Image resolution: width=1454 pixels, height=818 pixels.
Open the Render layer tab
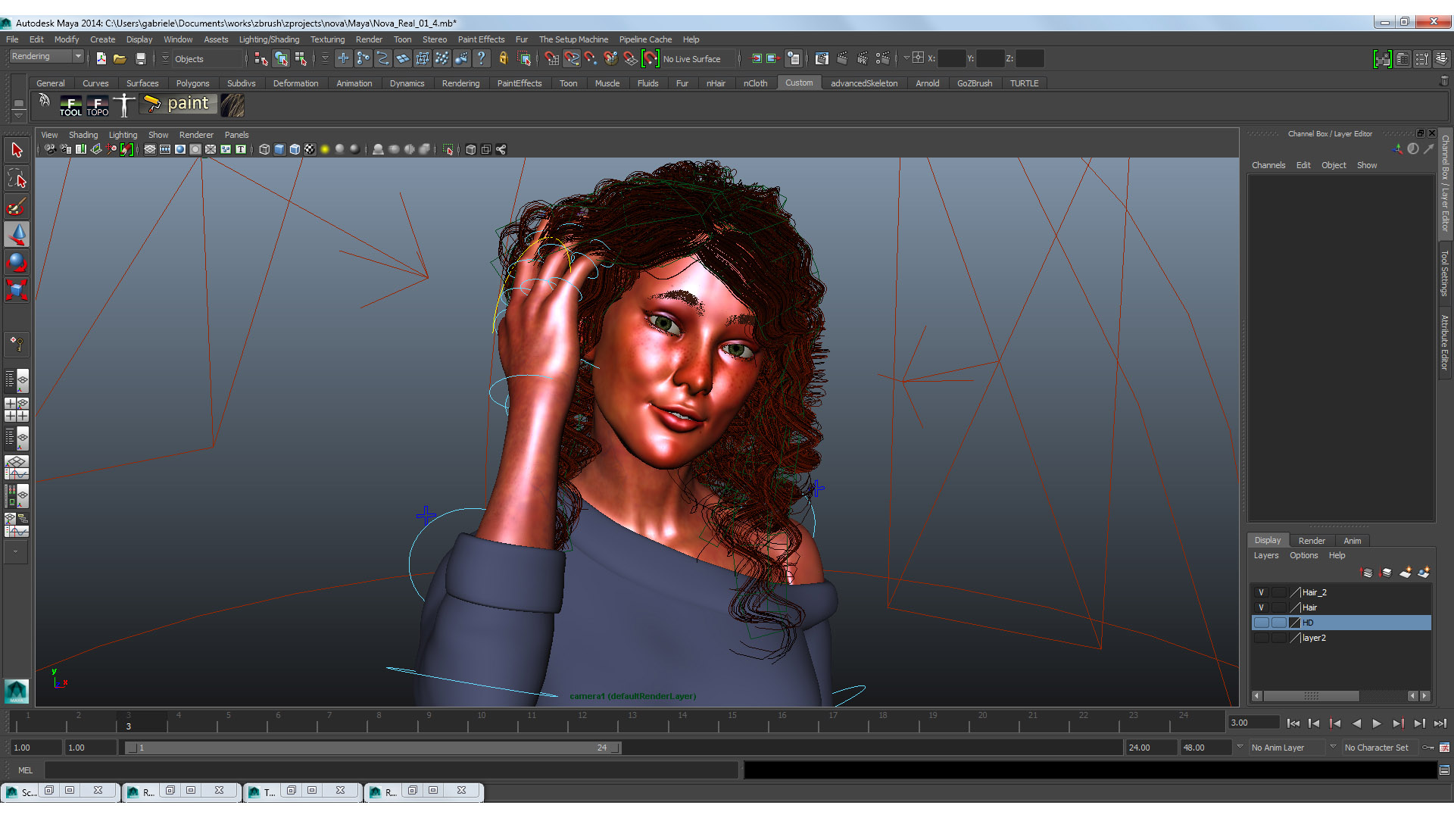tap(1312, 541)
